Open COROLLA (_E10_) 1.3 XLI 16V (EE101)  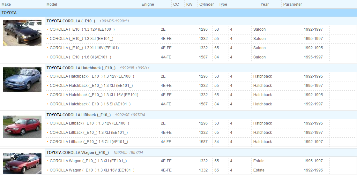[x=84, y=48]
